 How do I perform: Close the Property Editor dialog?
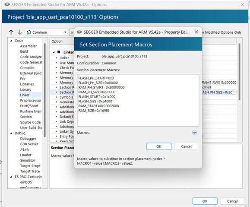196,32
